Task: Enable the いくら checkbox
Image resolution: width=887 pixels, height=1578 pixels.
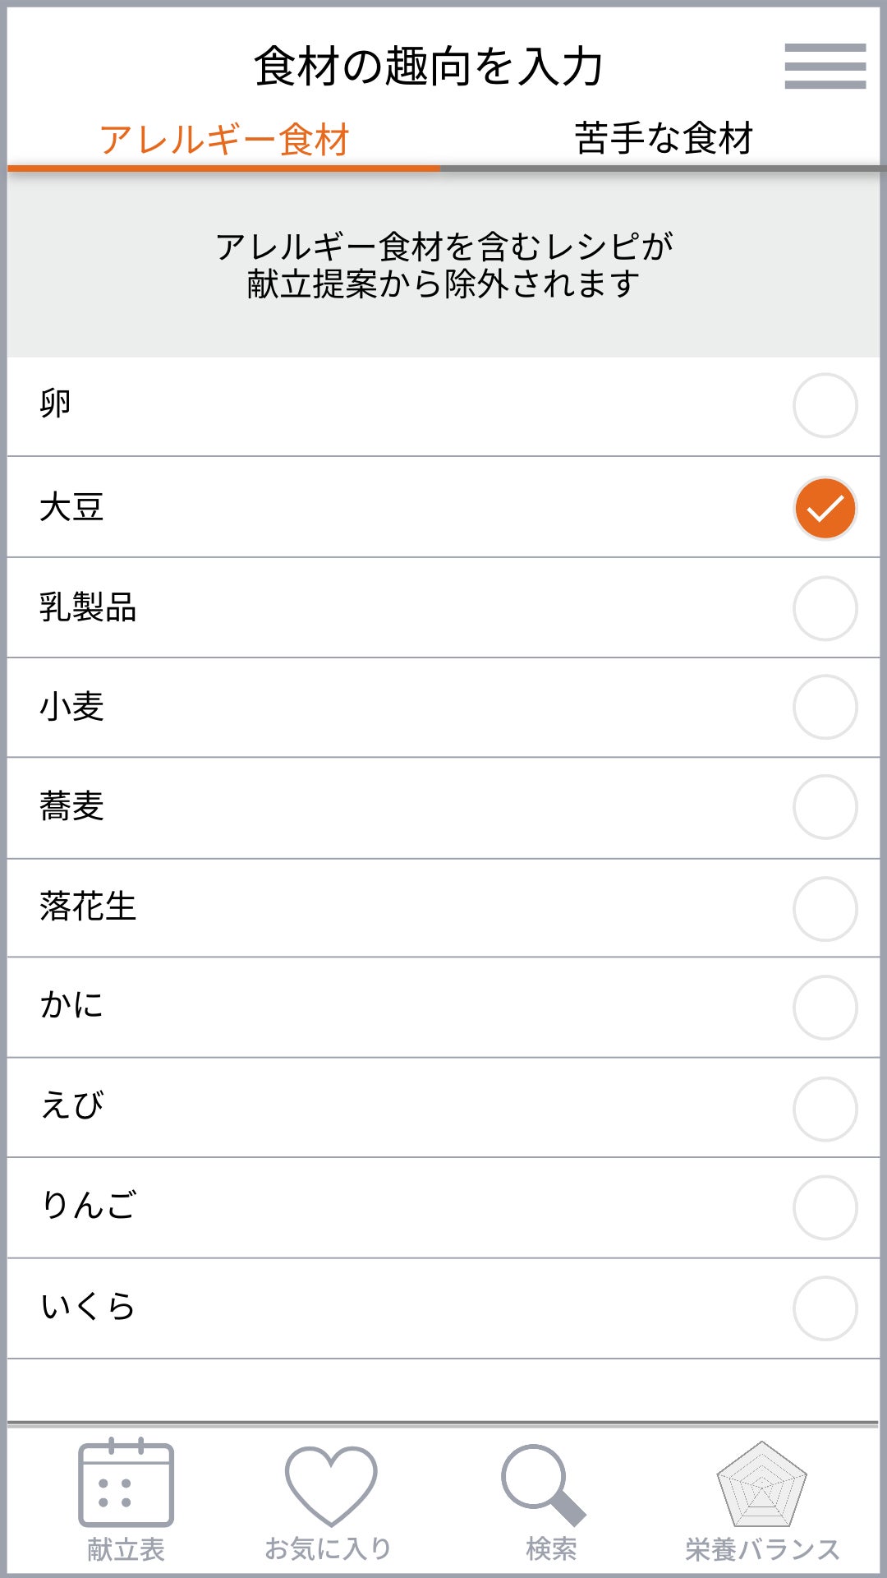Action: (825, 1308)
